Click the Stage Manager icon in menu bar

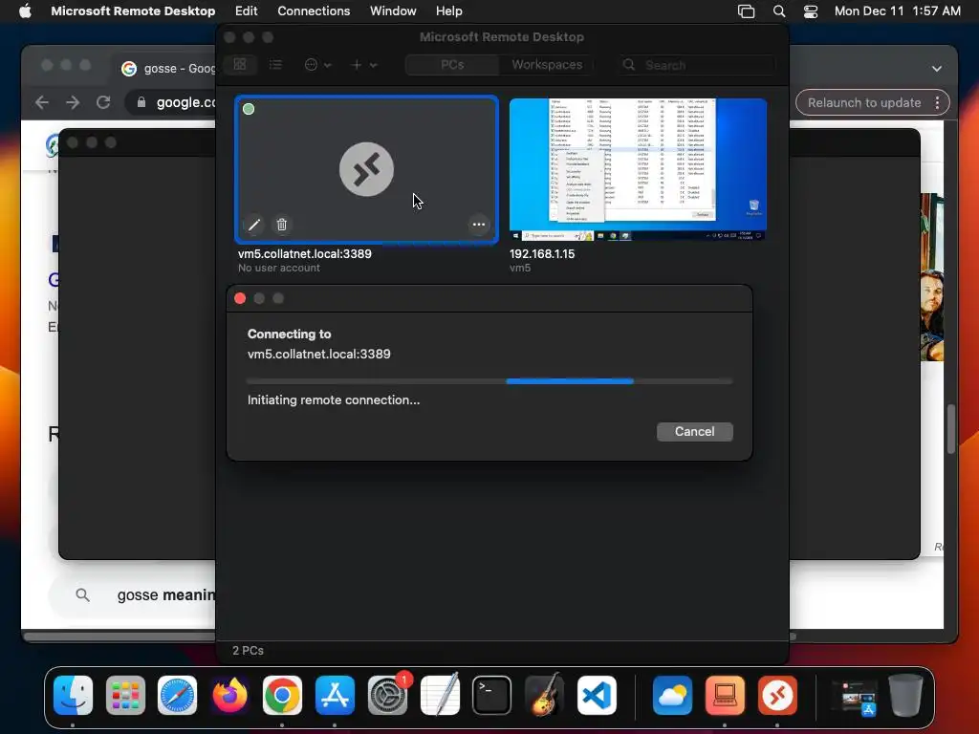pyautogui.click(x=746, y=11)
